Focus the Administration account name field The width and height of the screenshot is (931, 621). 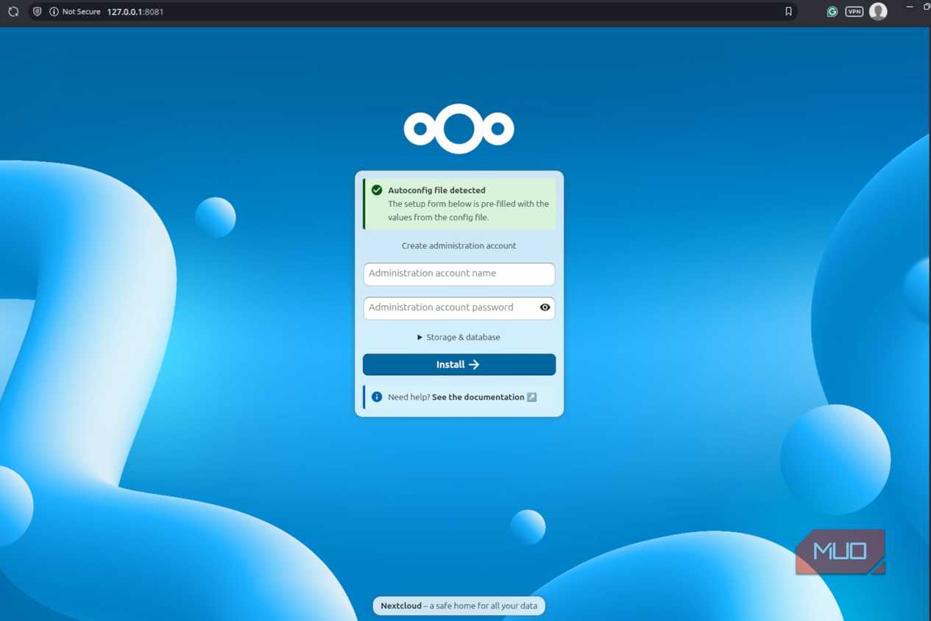(x=459, y=274)
